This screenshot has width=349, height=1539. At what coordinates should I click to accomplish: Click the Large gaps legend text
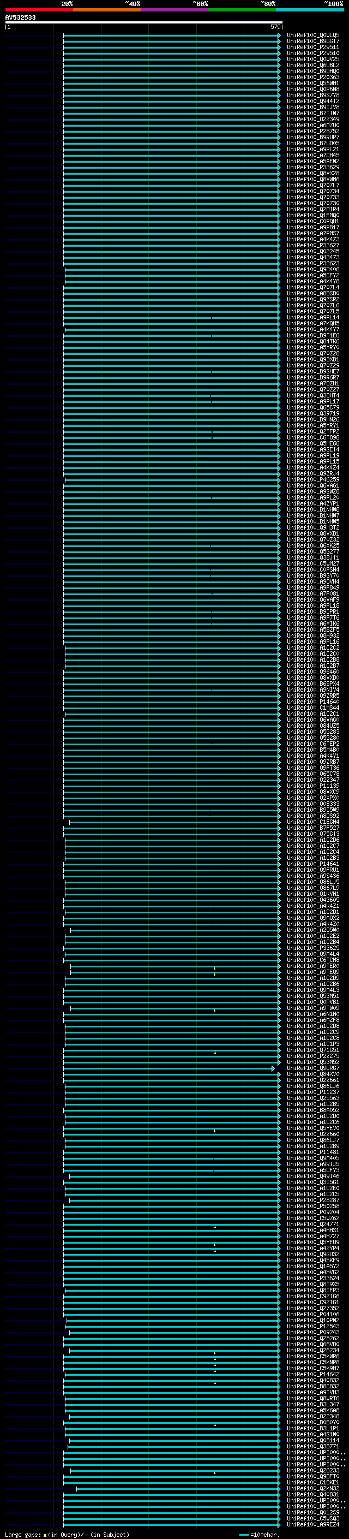click(x=23, y=1534)
